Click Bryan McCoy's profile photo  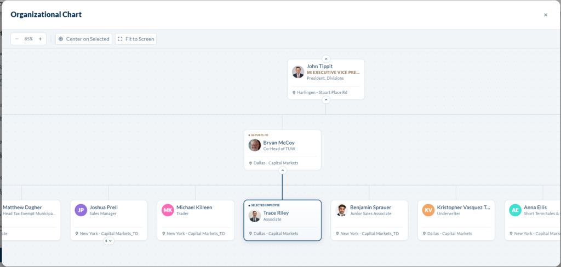point(255,145)
